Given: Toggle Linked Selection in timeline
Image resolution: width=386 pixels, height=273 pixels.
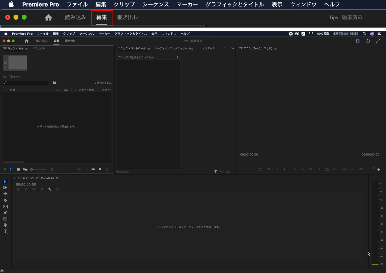Looking at the screenshot, I should tap(34, 189).
